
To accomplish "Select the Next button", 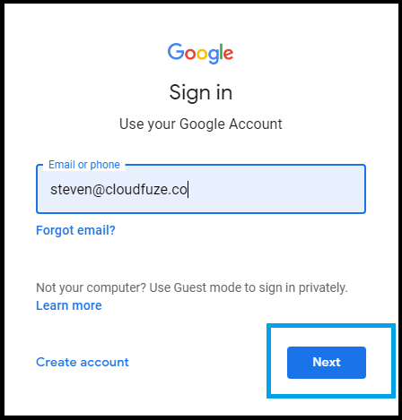I will click(327, 363).
